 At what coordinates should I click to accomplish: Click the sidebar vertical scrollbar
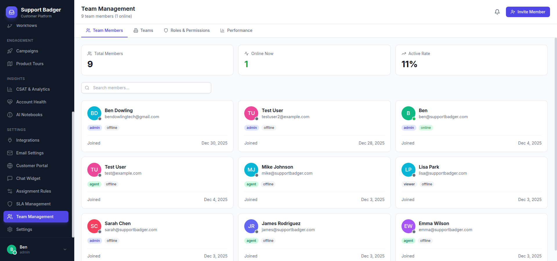click(73, 174)
